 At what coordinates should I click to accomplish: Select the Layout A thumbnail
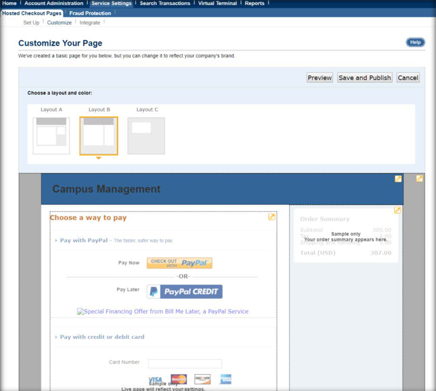(51, 136)
